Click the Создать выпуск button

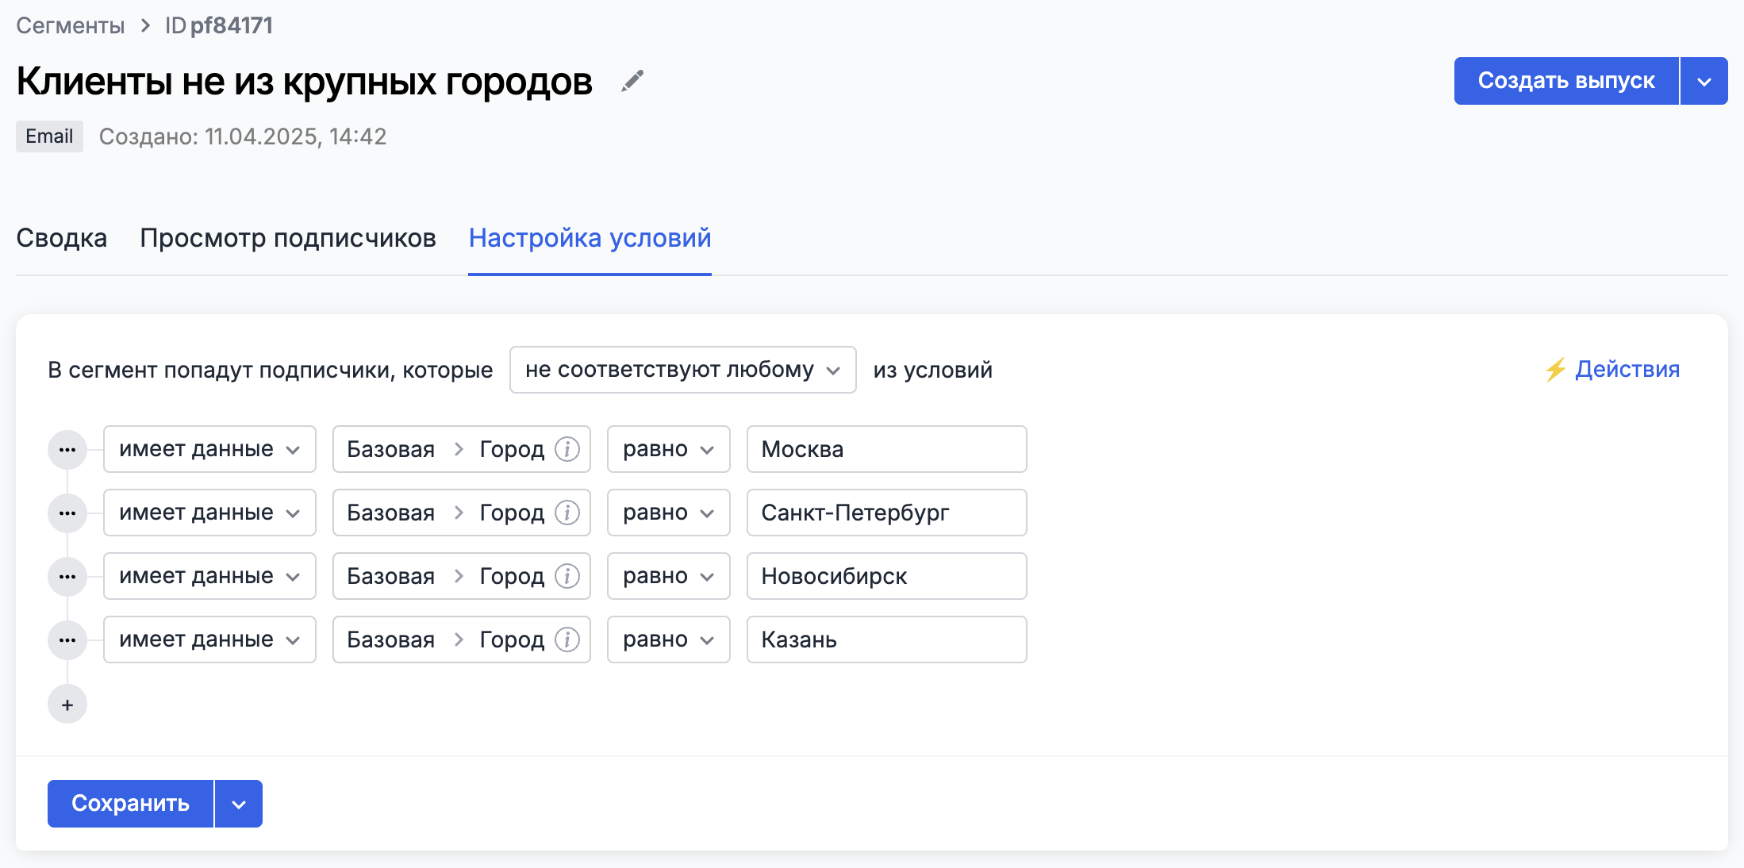[x=1565, y=80]
